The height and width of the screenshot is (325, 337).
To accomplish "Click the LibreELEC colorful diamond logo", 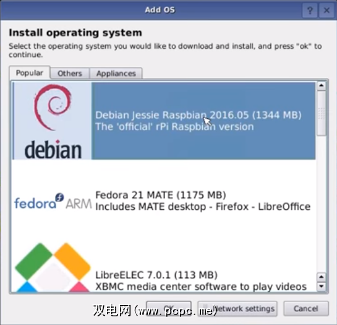I will (53, 267).
